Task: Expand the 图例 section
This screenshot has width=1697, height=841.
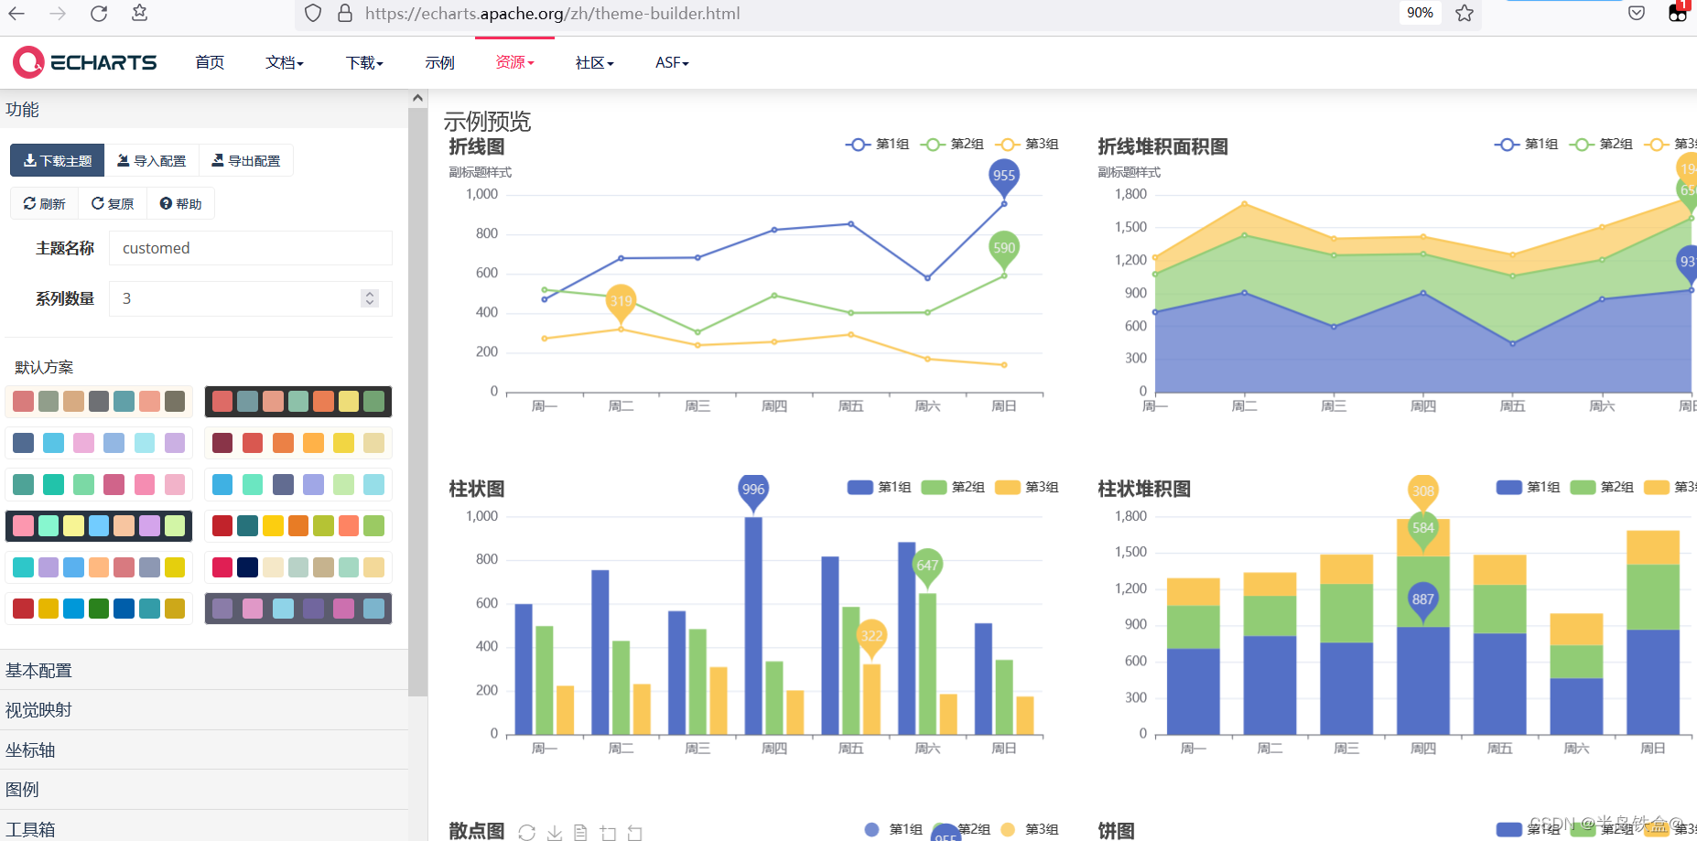Action: (x=204, y=790)
